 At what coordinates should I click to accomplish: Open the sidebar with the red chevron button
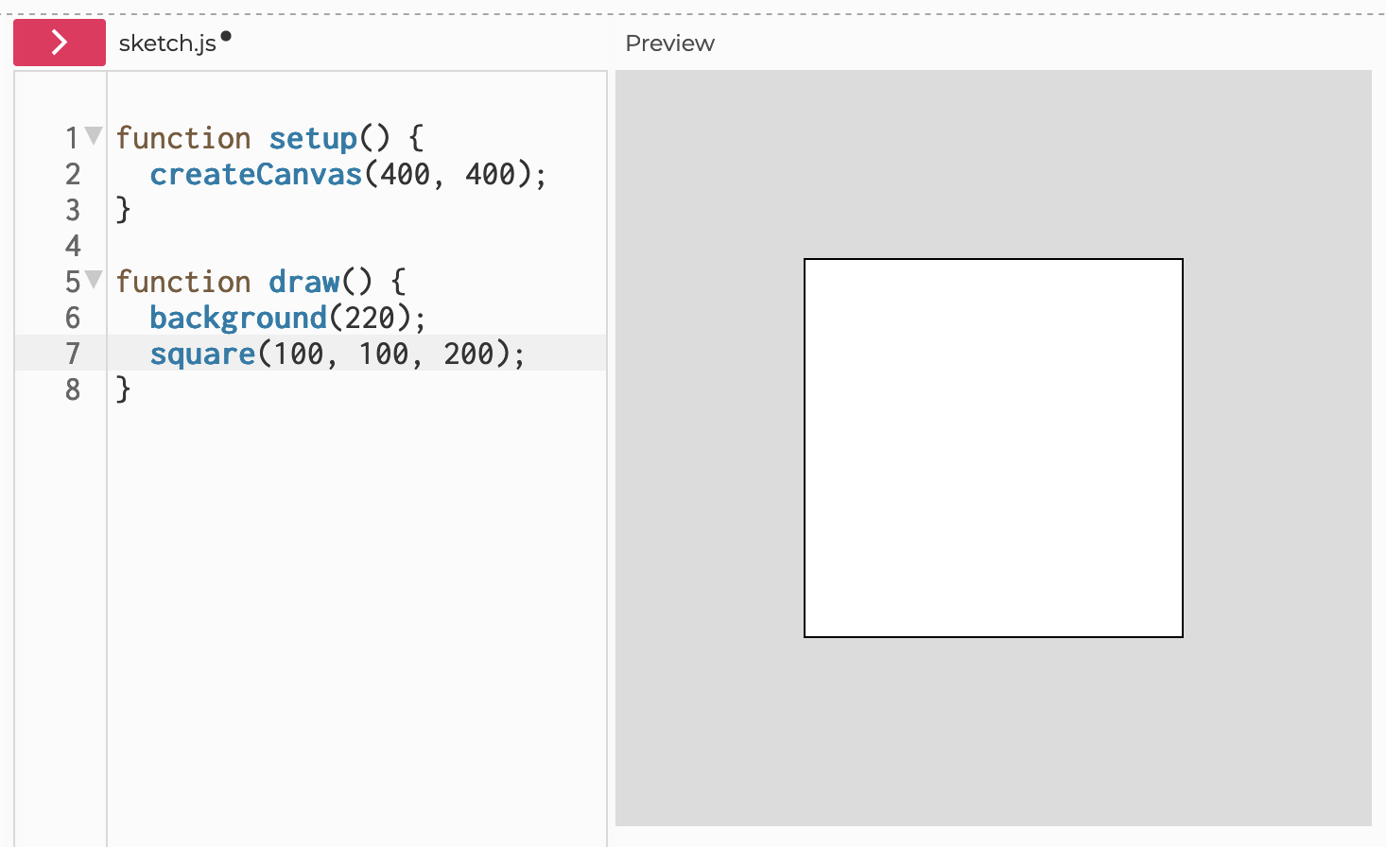click(x=59, y=43)
